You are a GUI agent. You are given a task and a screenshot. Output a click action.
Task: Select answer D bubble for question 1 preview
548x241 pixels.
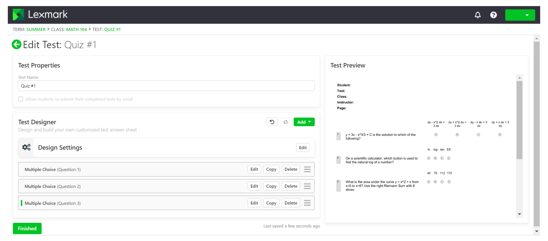point(500,135)
